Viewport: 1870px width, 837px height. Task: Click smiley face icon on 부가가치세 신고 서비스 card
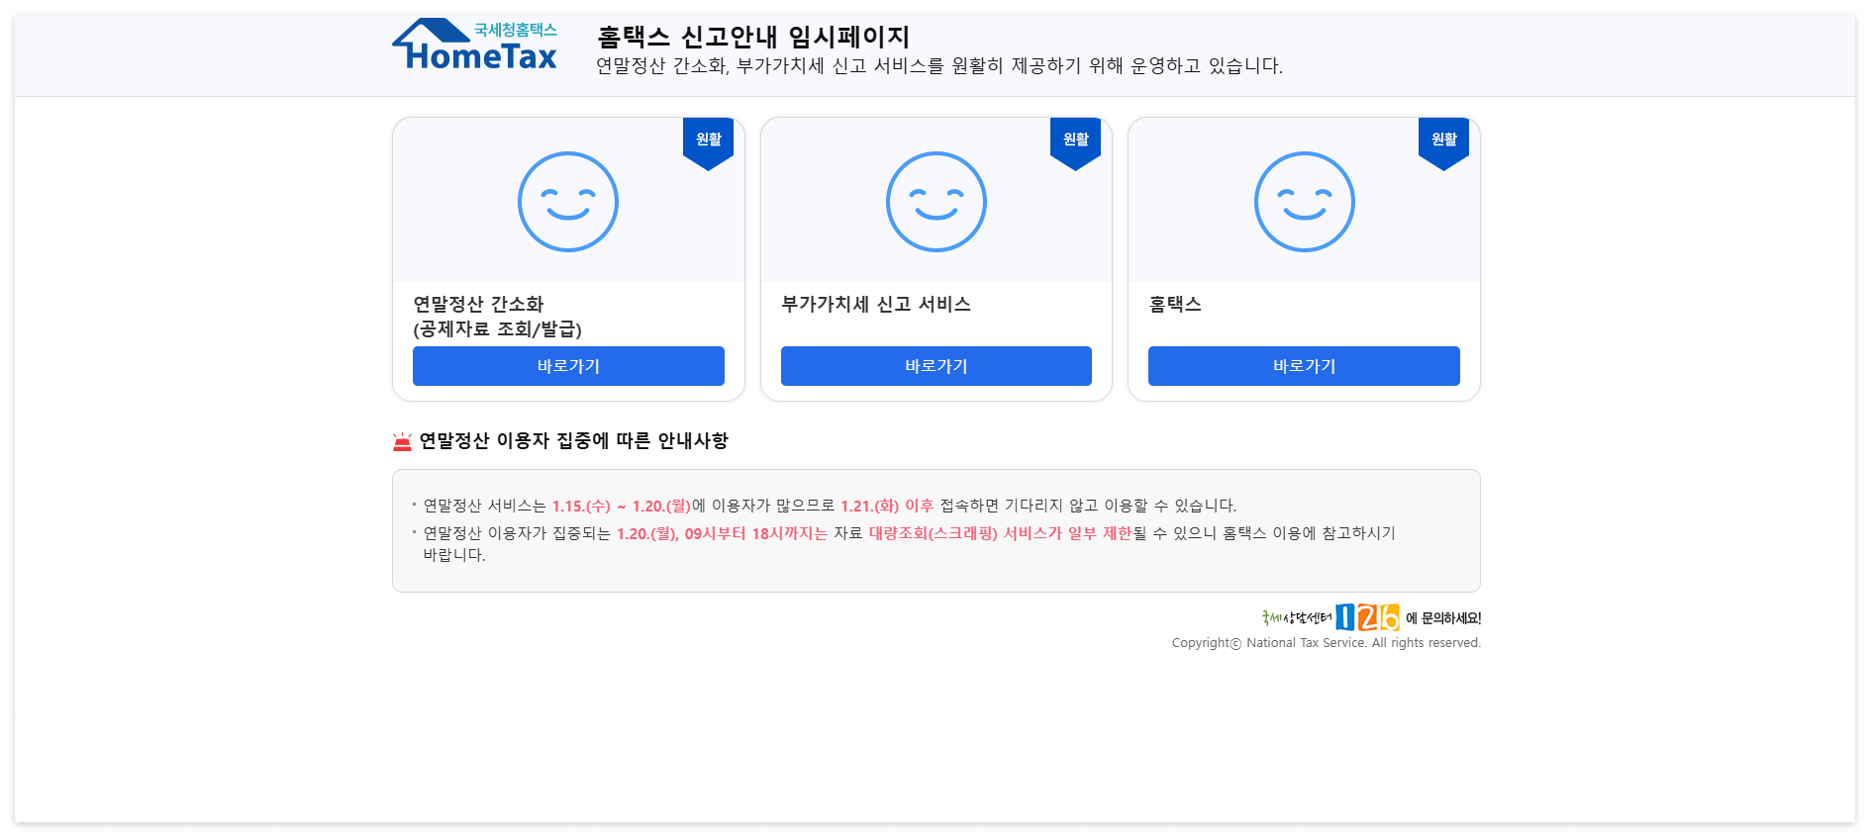pos(936,202)
